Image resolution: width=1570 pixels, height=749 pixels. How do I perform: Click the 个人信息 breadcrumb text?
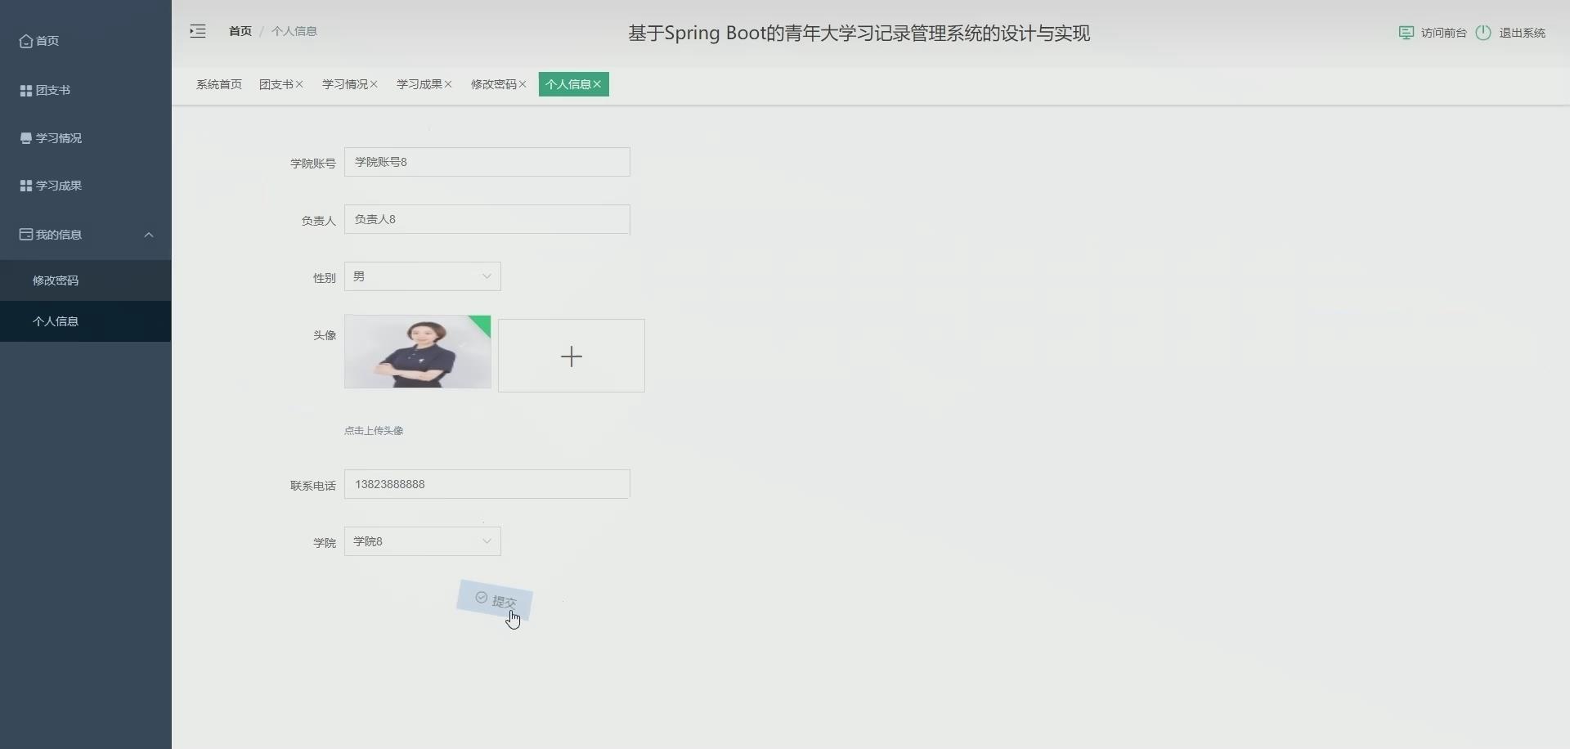point(294,31)
